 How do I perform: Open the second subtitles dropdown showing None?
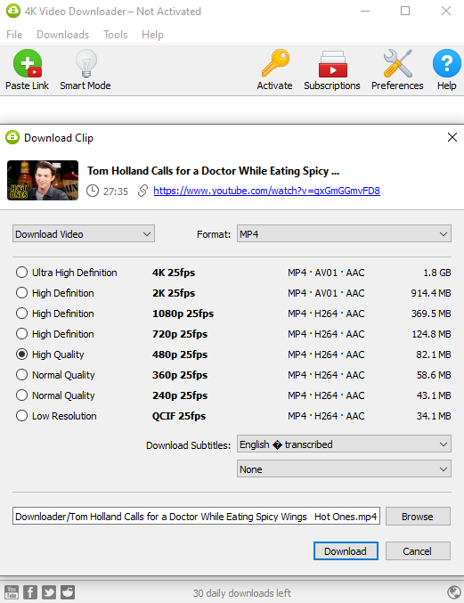click(x=344, y=469)
